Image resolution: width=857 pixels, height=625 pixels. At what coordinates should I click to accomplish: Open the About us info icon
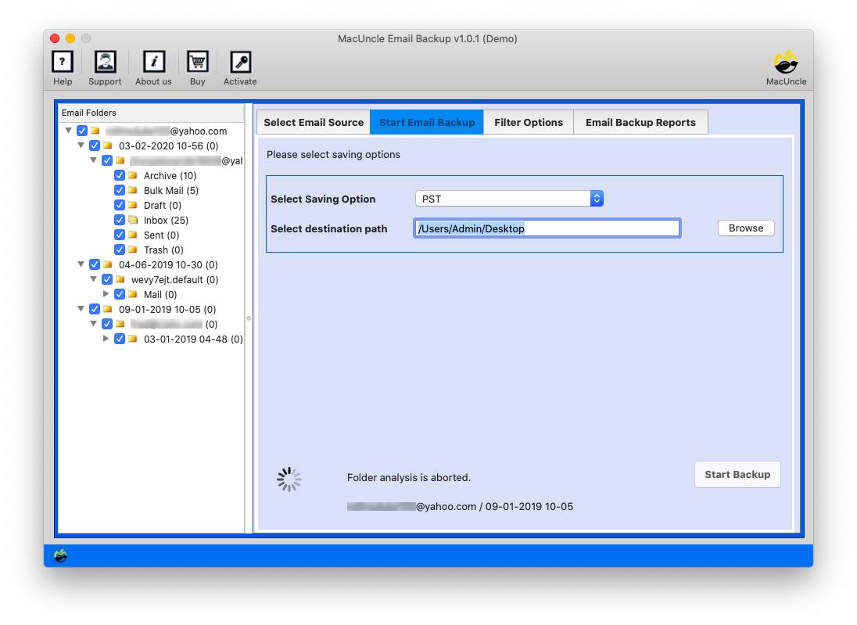[153, 63]
